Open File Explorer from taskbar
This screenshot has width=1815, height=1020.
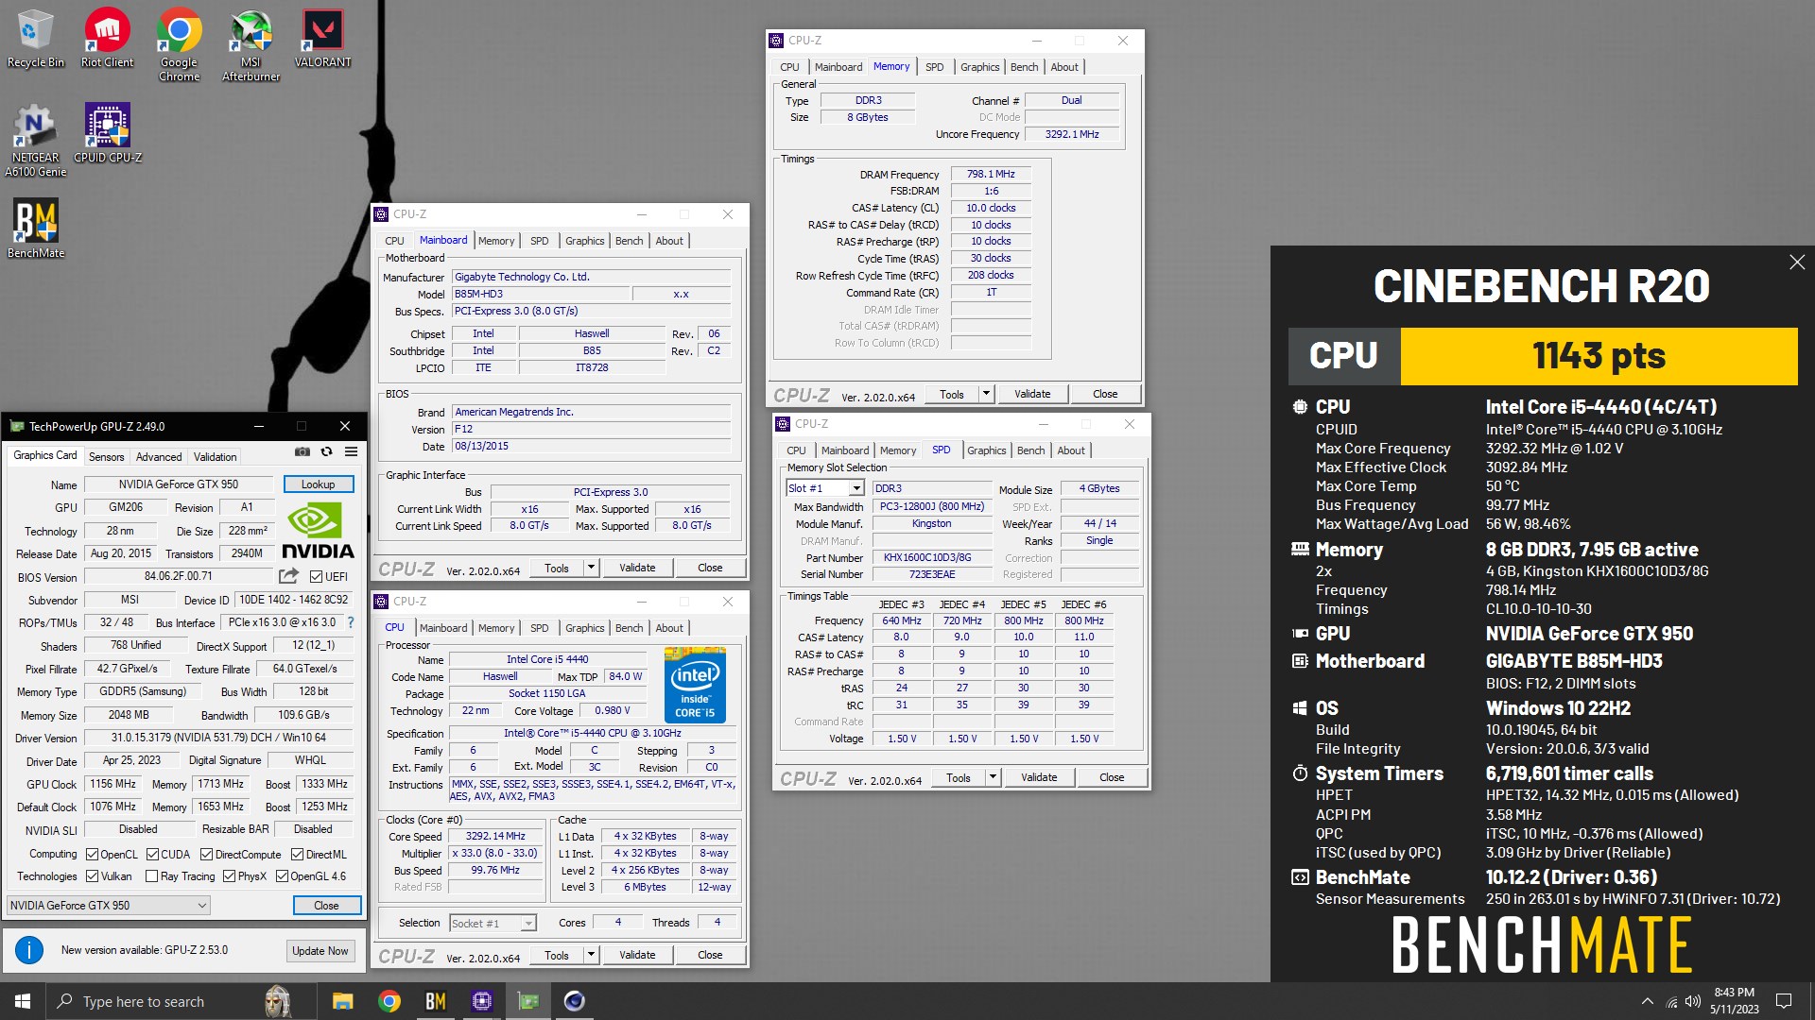(343, 1001)
